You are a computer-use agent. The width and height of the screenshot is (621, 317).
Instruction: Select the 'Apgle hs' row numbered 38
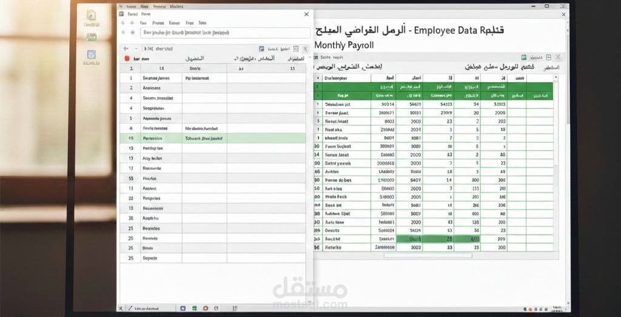pyautogui.click(x=213, y=218)
